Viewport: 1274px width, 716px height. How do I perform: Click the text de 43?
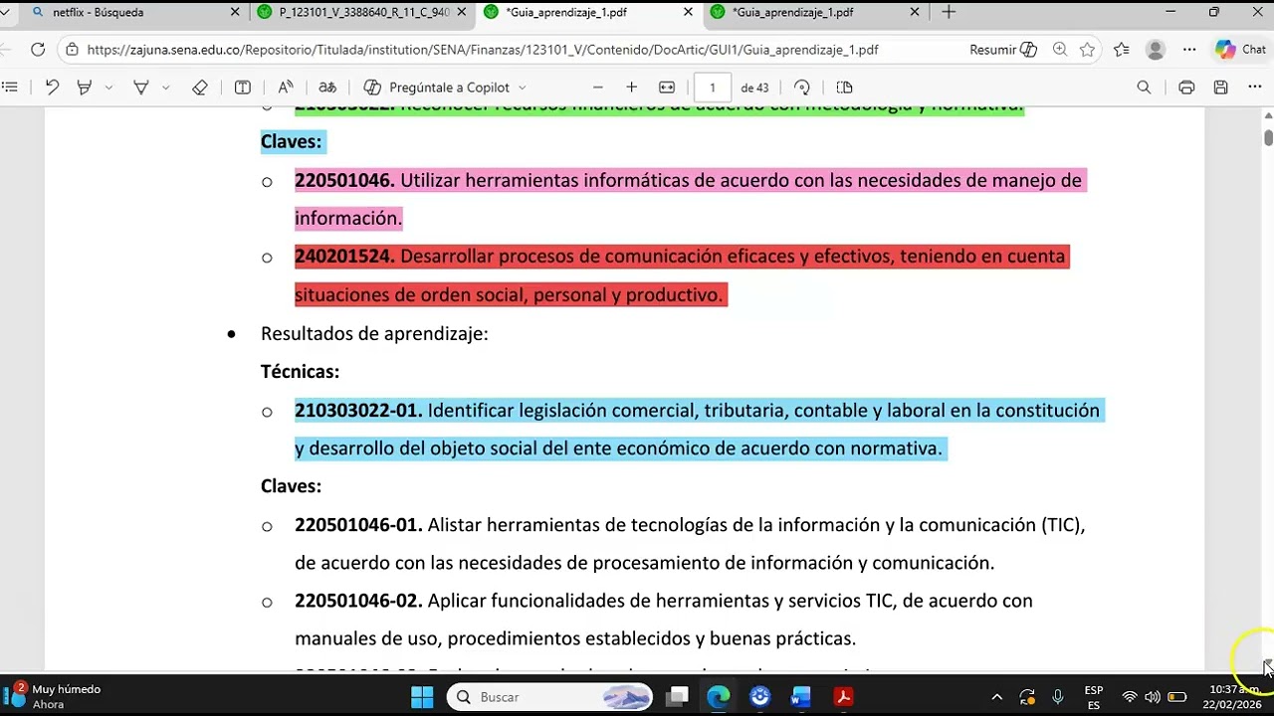[754, 88]
